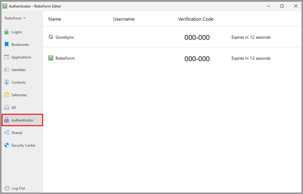Expand the RoboForm dropdown chevron
Viewport: 303px width, 194px height.
click(24, 18)
